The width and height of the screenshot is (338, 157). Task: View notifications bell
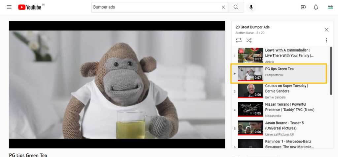(316, 7)
